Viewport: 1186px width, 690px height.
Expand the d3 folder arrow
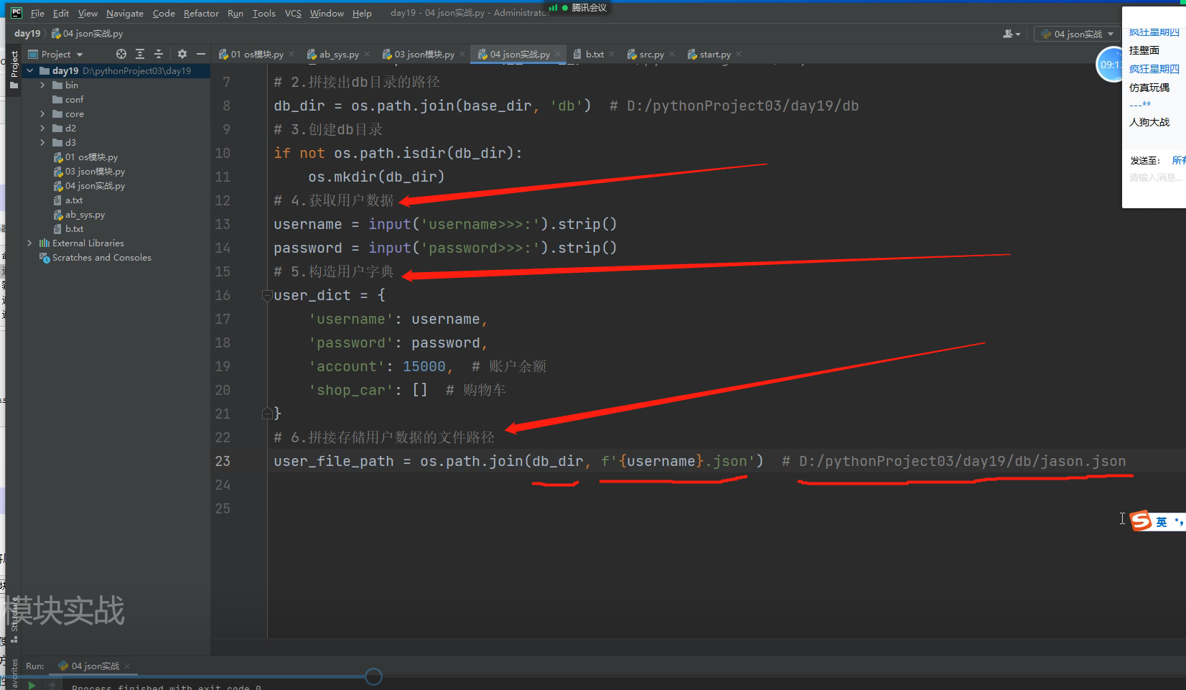tap(42, 142)
